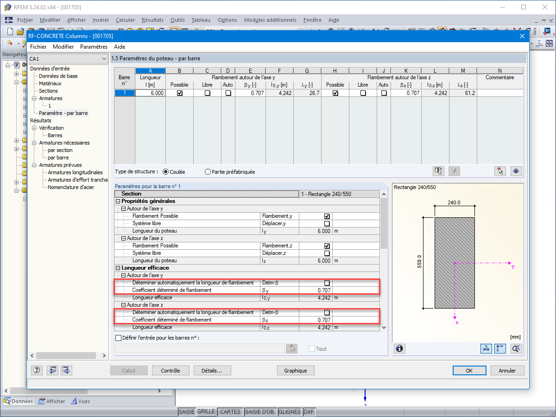This screenshot has height=417, width=556.
Task: Select Nomenclature d'acier tree item
Action: [x=71, y=187]
